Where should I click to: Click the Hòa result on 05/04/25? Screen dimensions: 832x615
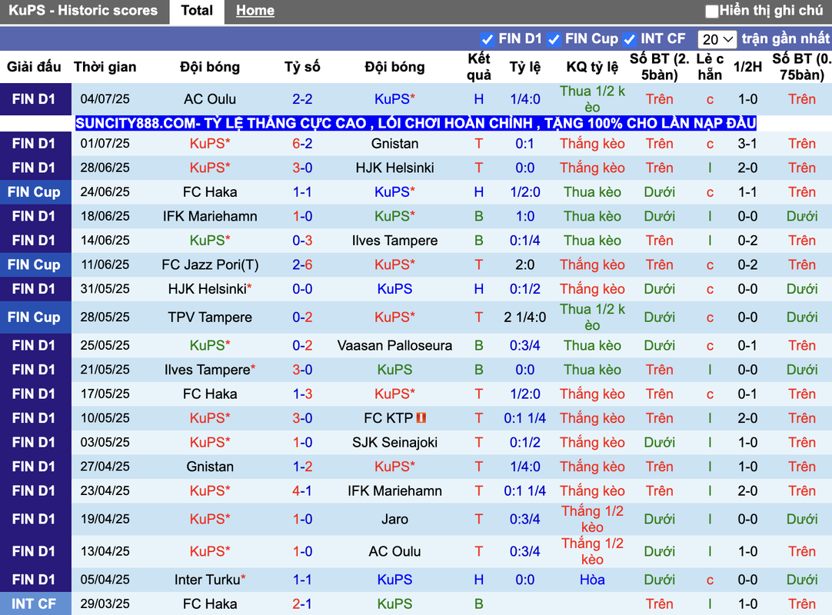click(592, 580)
